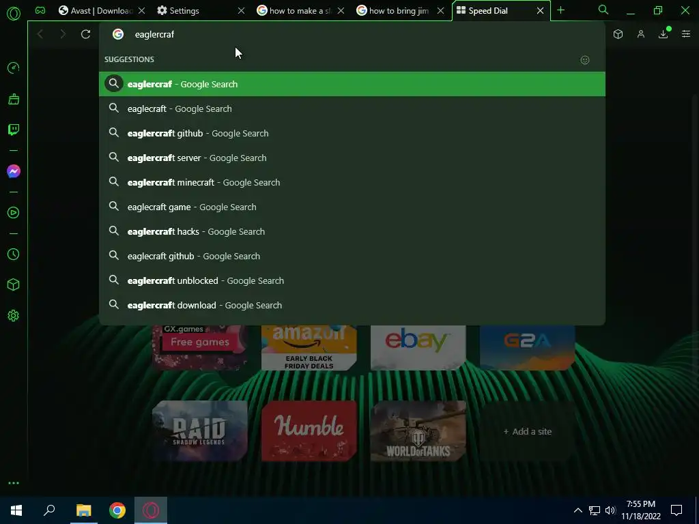Open toolbar extensions cube icon
The image size is (699, 524).
pyautogui.click(x=618, y=34)
